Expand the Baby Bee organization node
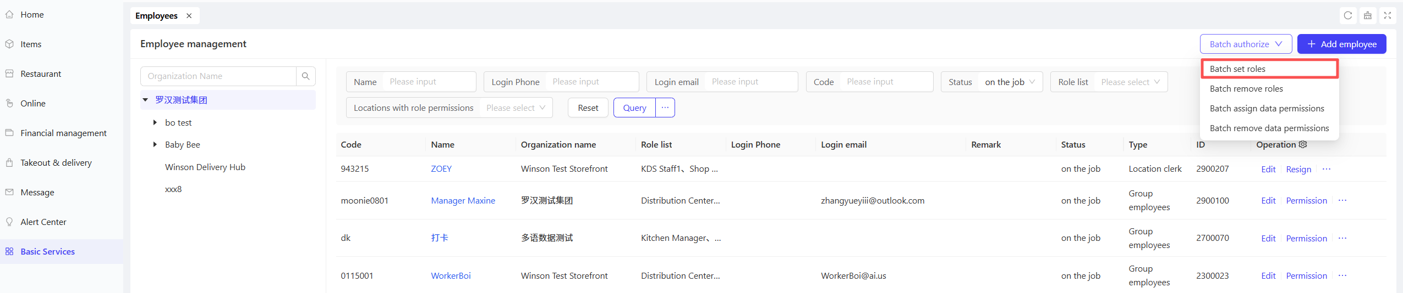The height and width of the screenshot is (293, 1403). 155,144
